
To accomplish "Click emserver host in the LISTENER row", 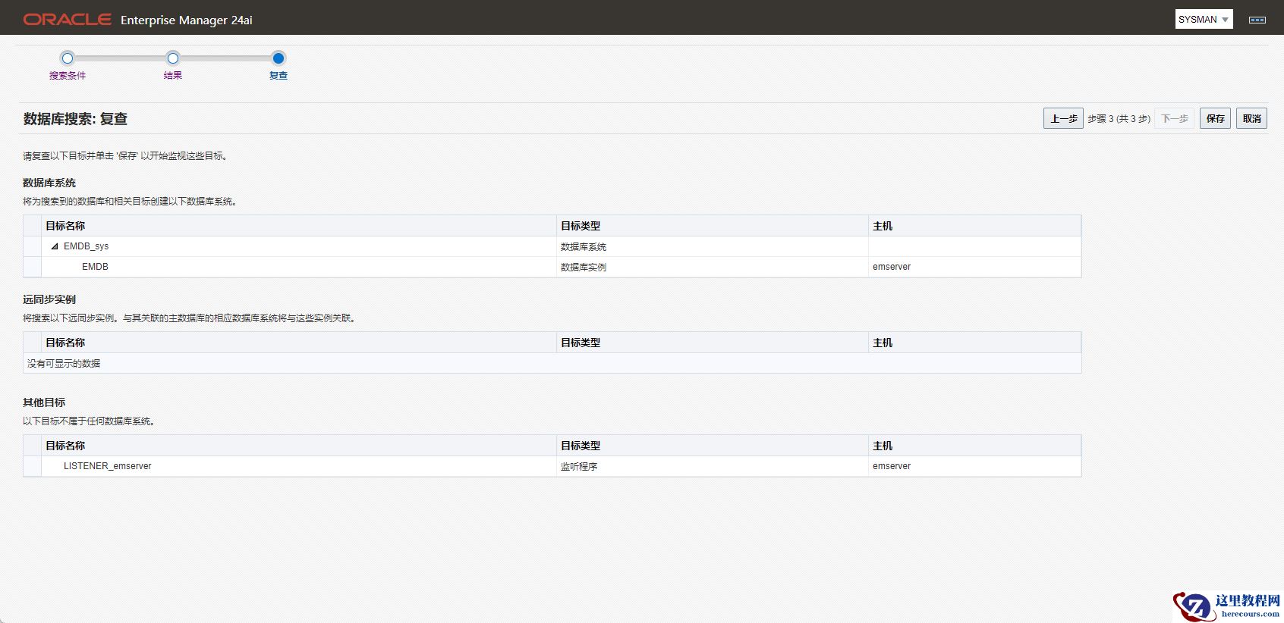I will (892, 466).
